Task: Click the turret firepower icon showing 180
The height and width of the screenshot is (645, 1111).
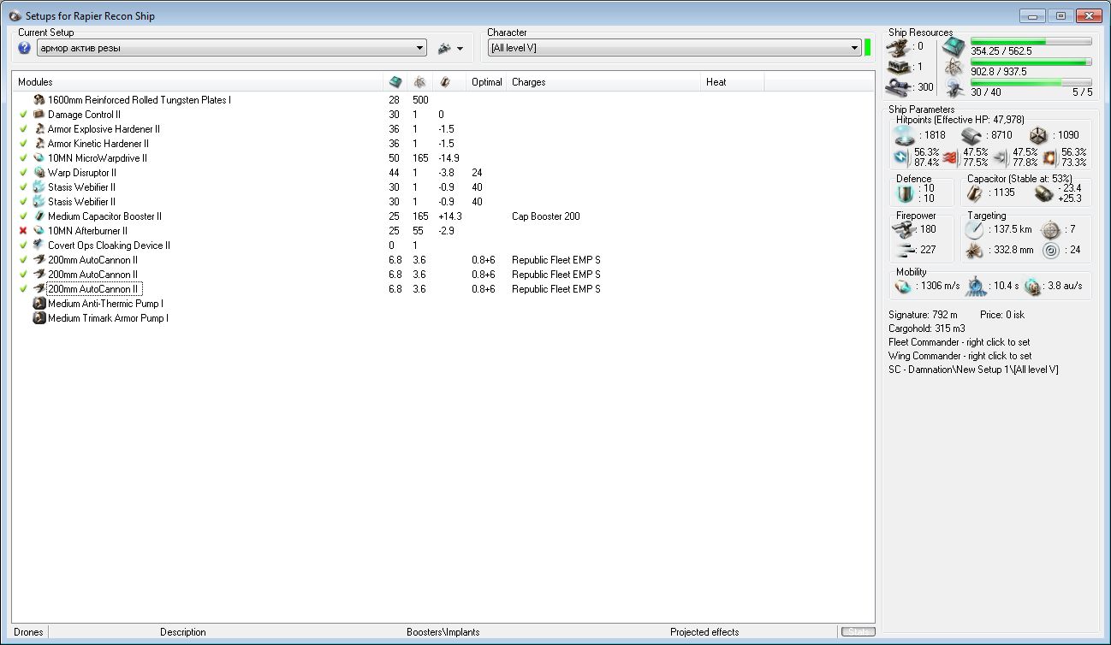Action: click(x=904, y=229)
